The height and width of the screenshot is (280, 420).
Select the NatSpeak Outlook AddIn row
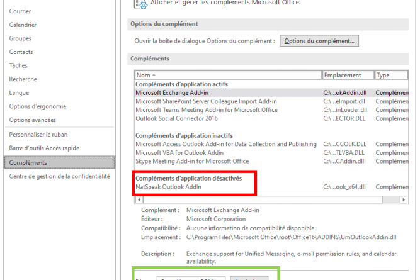pyautogui.click(x=271, y=187)
